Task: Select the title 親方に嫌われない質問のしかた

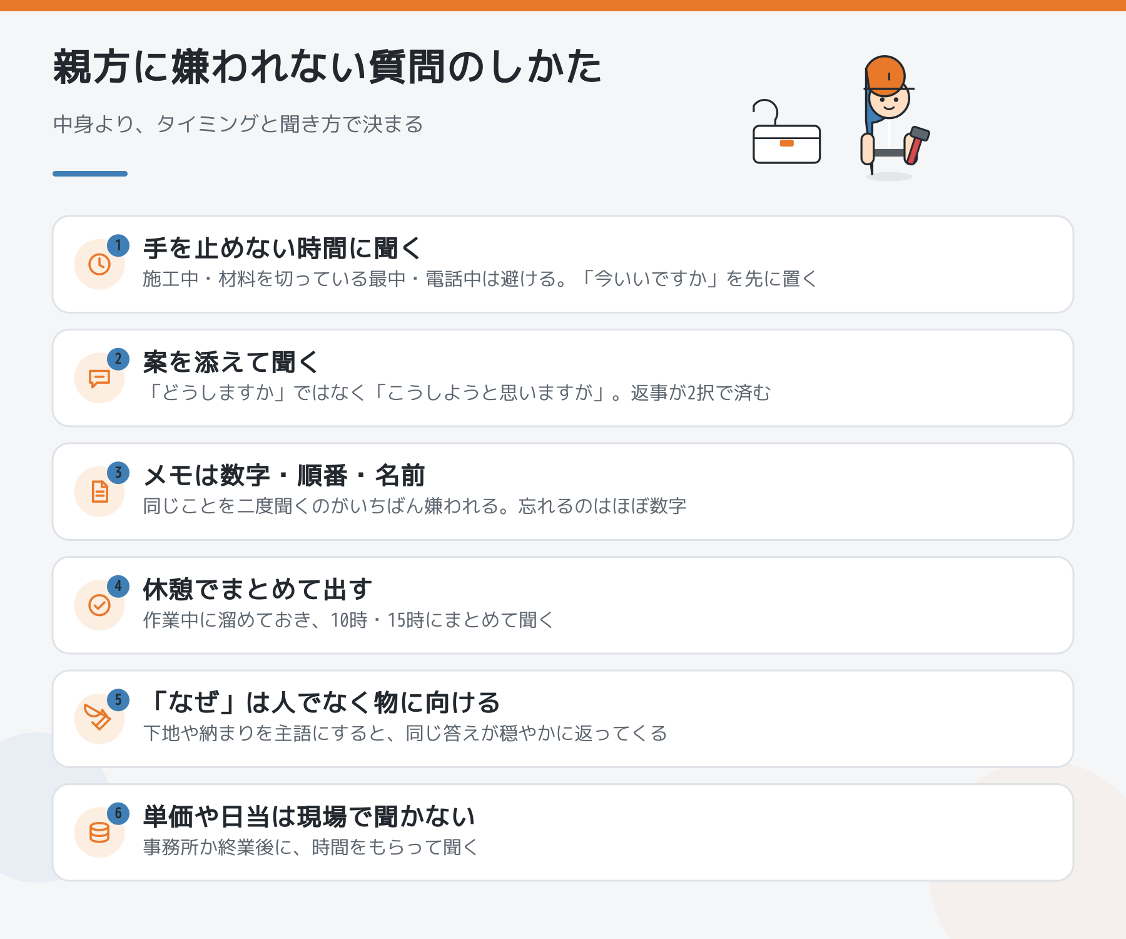Action: (x=327, y=66)
